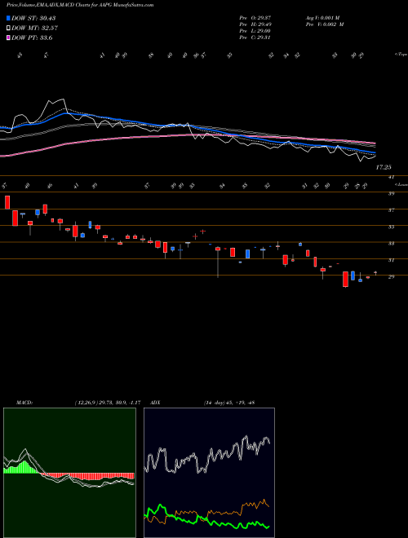Click the 'Pre H: 29.49' high value
The width and height of the screenshot is (408, 538).
tap(255, 24)
